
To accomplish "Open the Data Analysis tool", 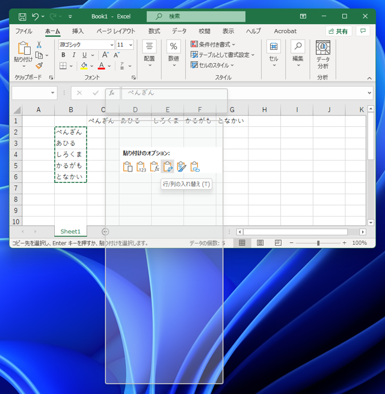I will (323, 54).
